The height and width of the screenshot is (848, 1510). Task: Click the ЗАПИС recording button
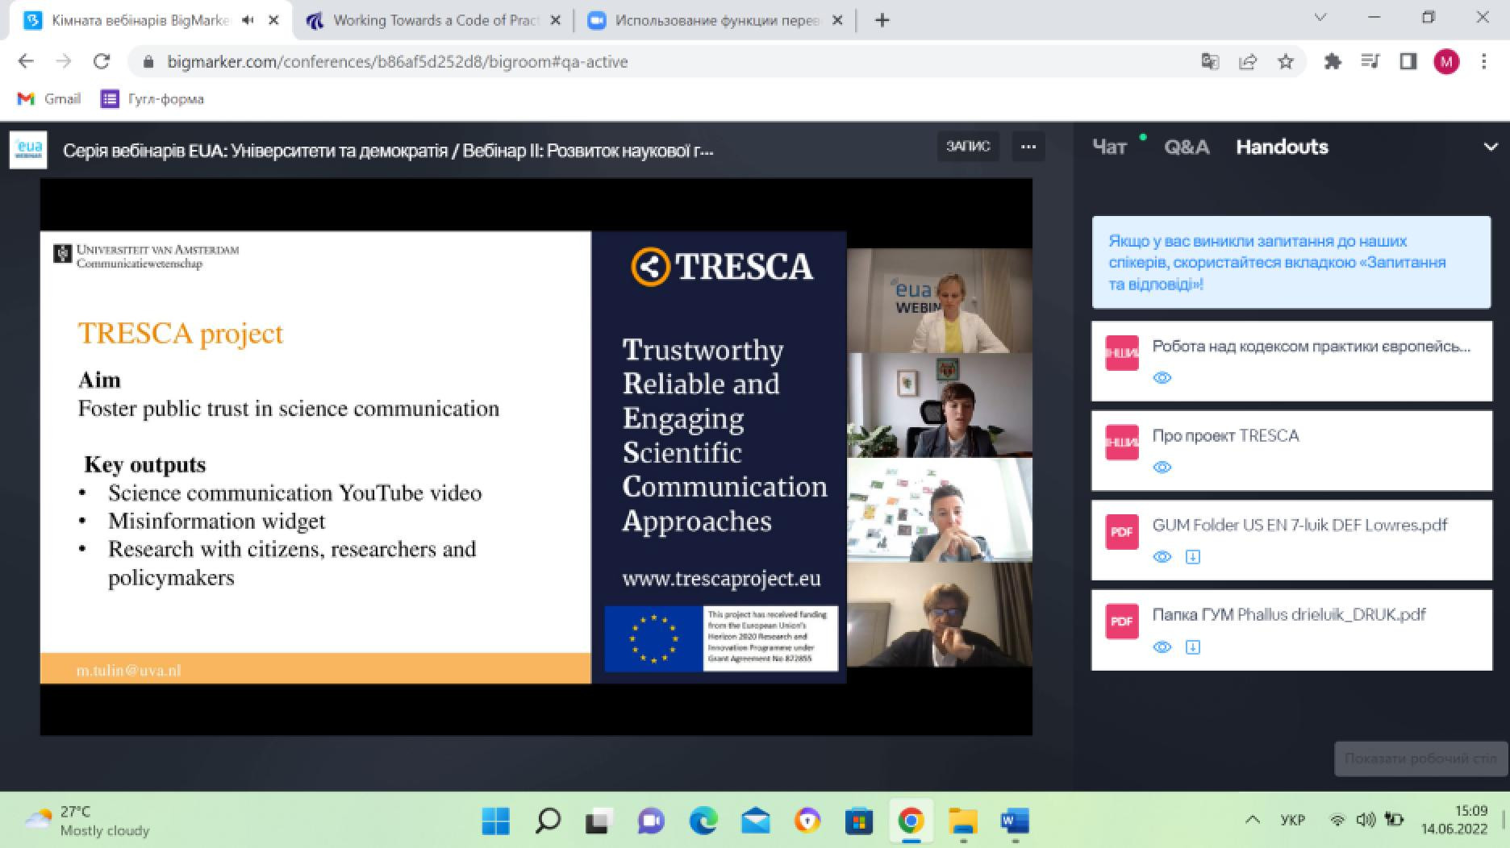pos(967,147)
